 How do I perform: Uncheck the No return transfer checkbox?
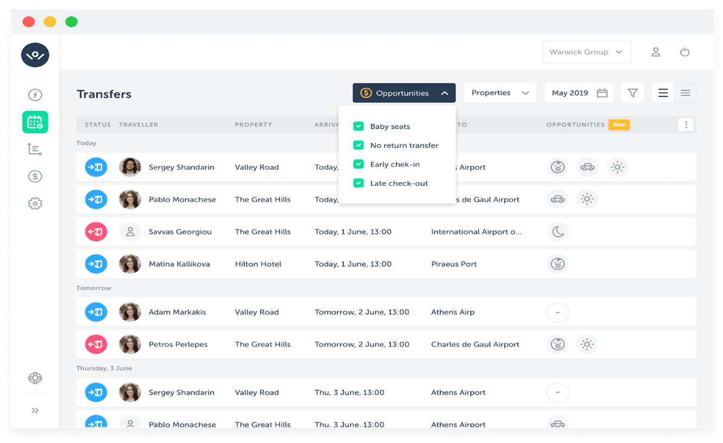(x=358, y=146)
